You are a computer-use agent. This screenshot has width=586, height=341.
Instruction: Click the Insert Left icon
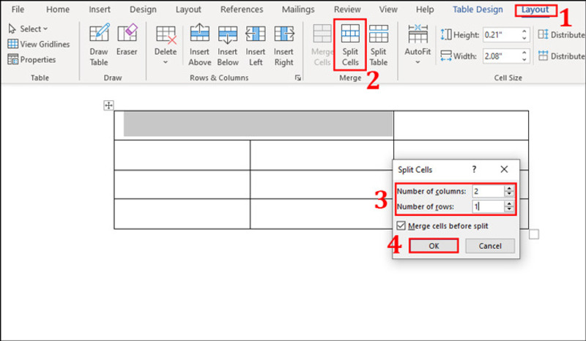[x=256, y=45]
